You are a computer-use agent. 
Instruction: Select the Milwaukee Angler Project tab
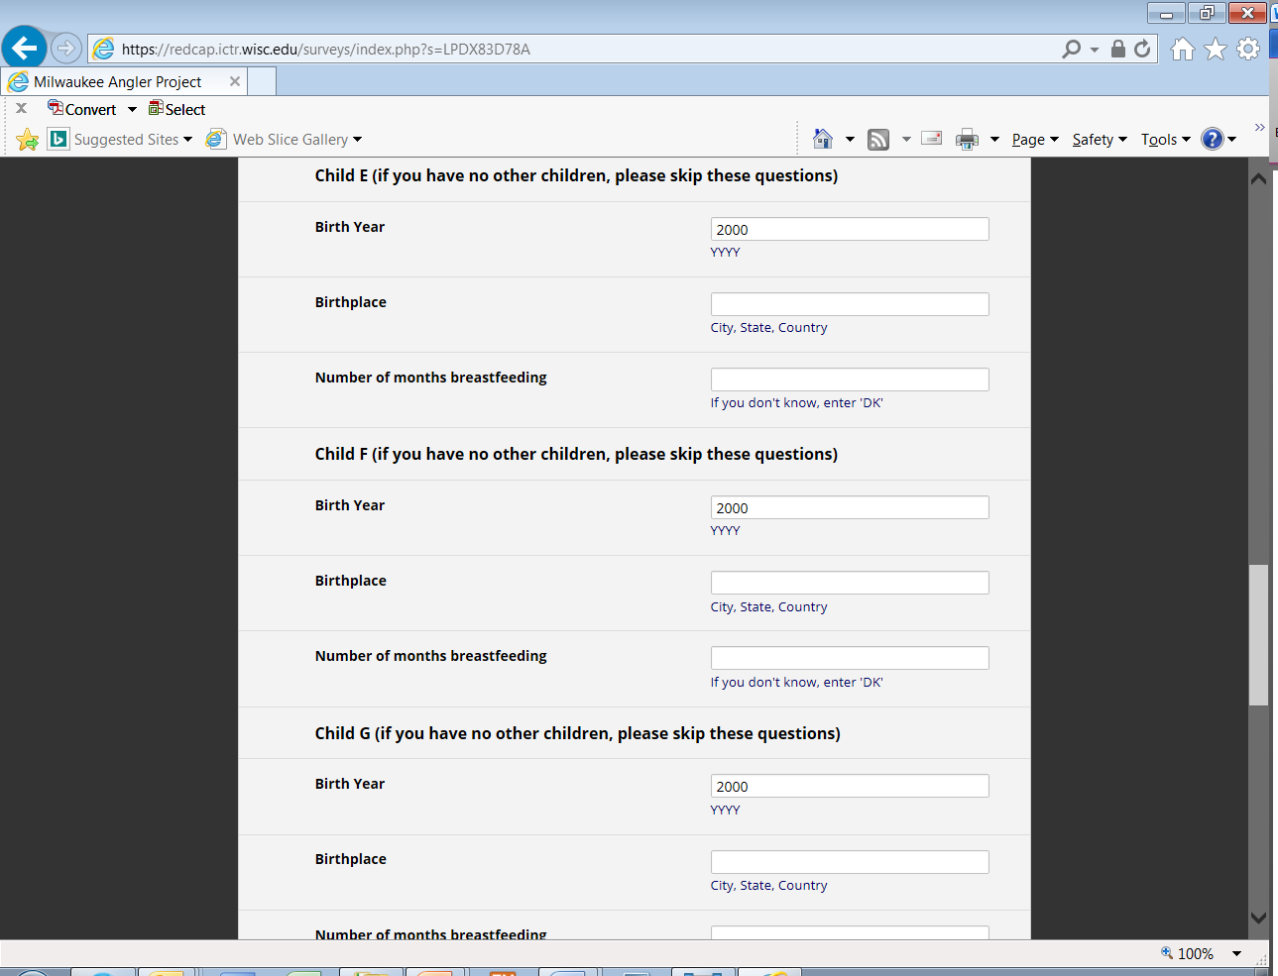[125, 81]
